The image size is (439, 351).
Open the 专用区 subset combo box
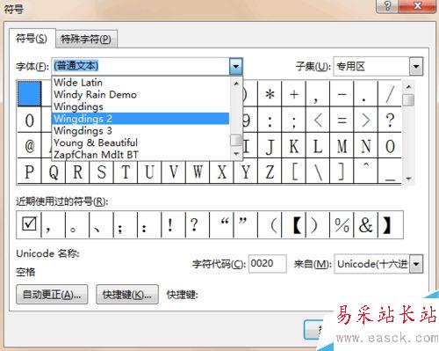click(378, 66)
